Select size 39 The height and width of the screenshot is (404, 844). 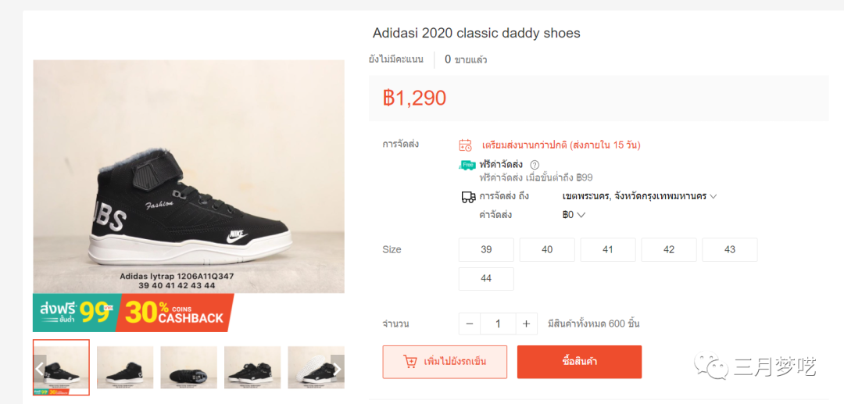click(x=486, y=249)
